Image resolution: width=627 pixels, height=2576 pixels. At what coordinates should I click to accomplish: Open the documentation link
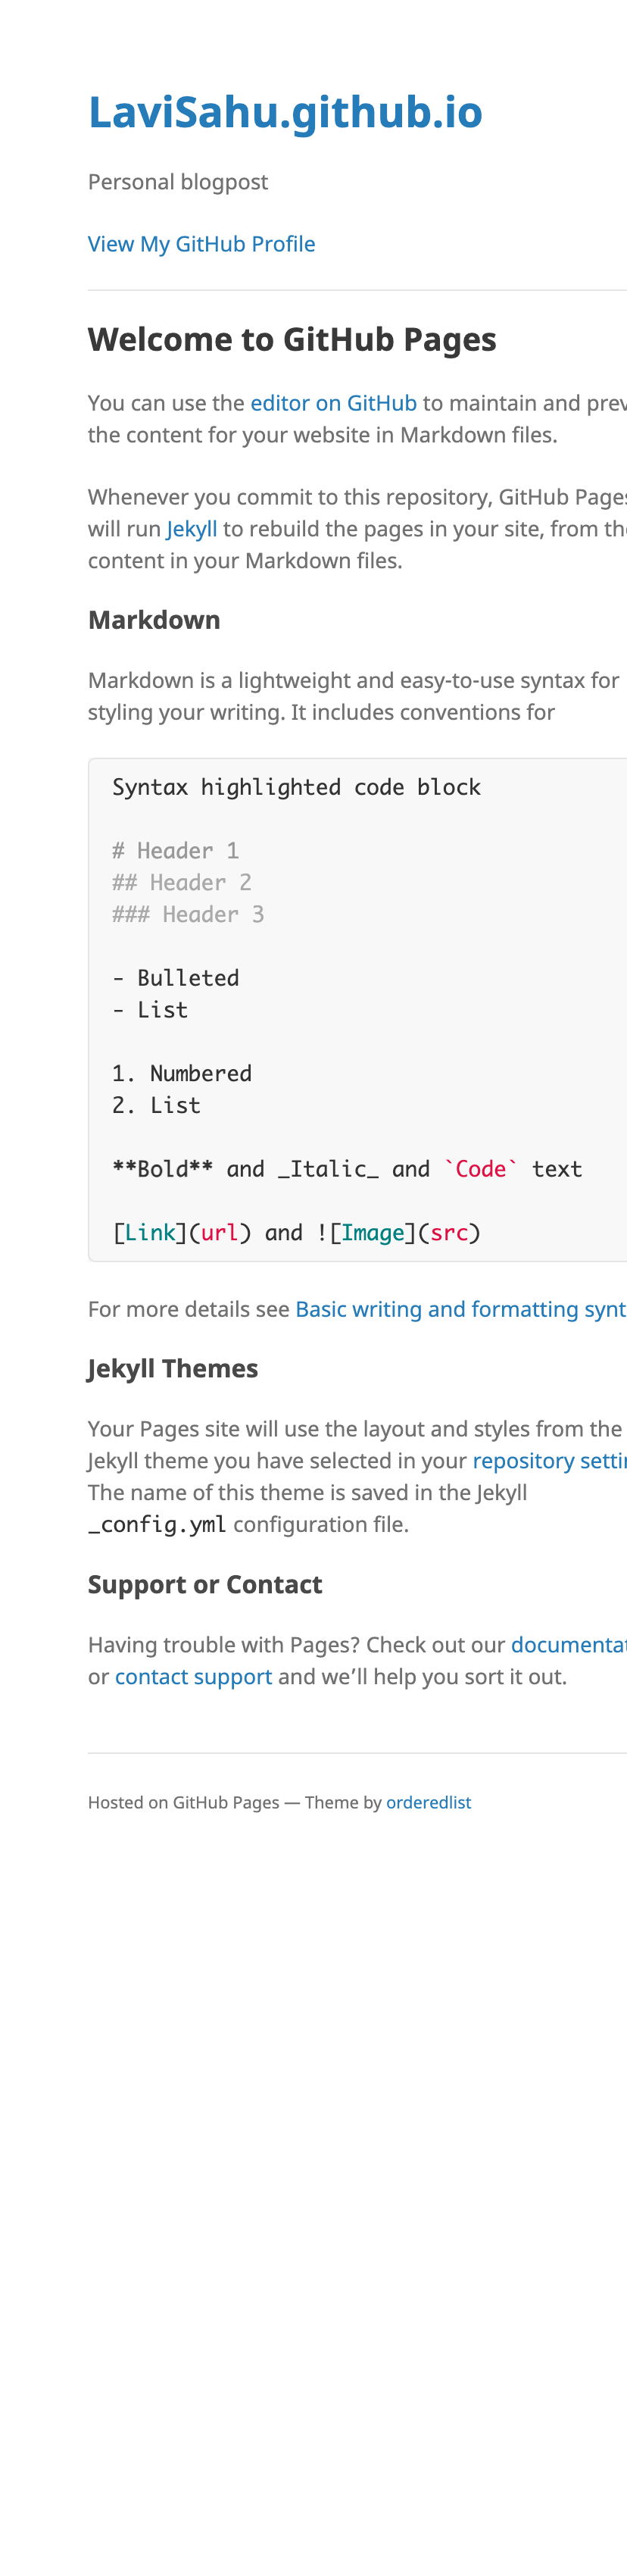click(568, 1645)
